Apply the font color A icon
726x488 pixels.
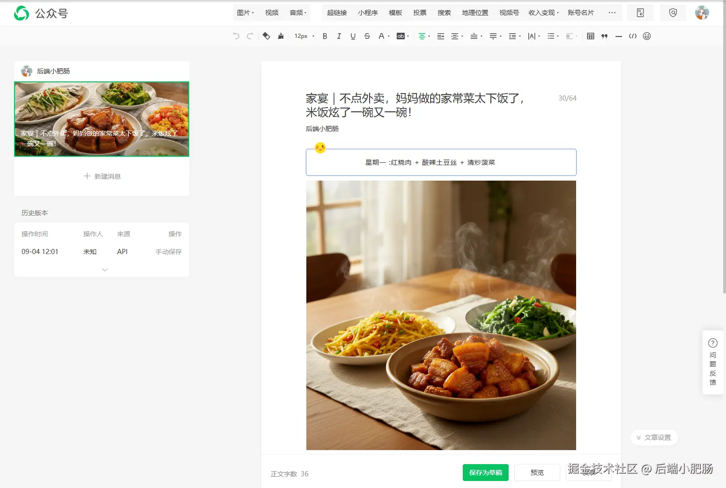click(x=381, y=36)
